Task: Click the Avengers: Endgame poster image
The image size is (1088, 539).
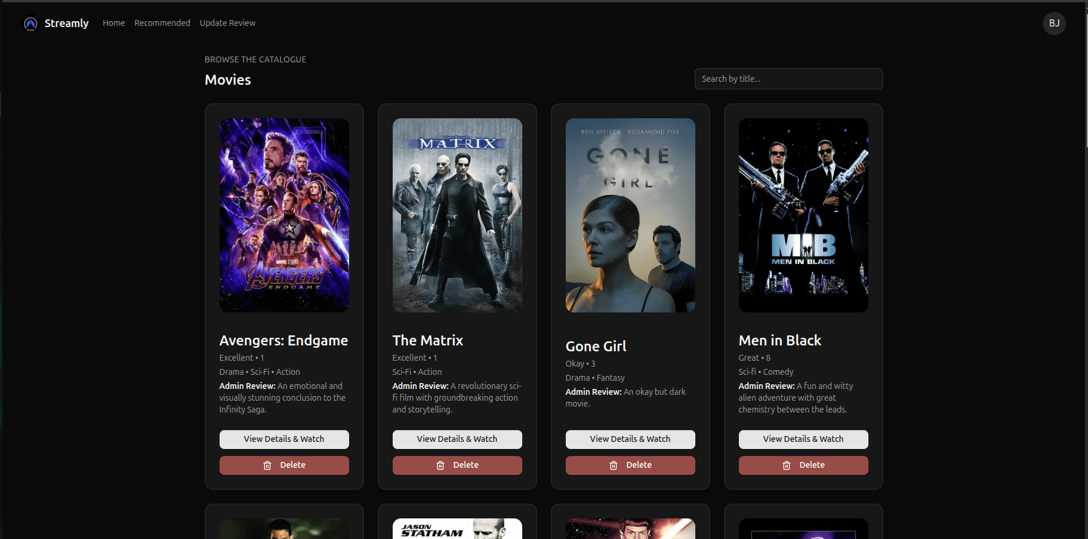Action: pos(284,215)
